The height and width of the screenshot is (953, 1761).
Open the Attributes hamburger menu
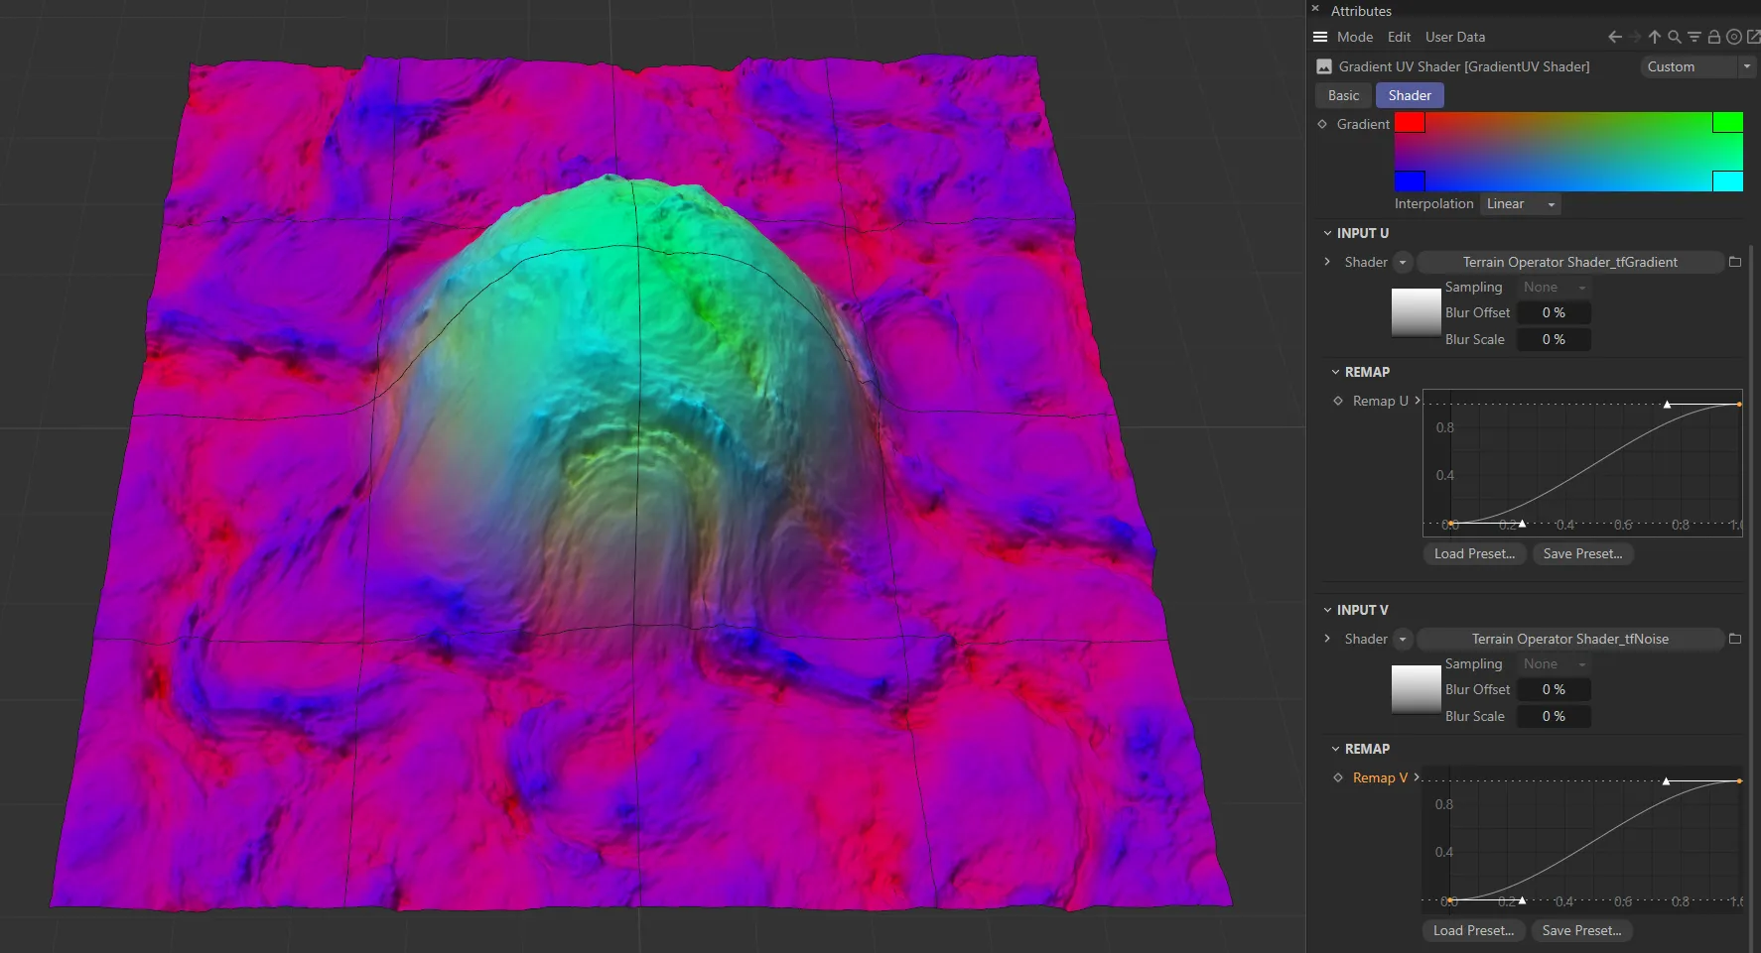1320,37
